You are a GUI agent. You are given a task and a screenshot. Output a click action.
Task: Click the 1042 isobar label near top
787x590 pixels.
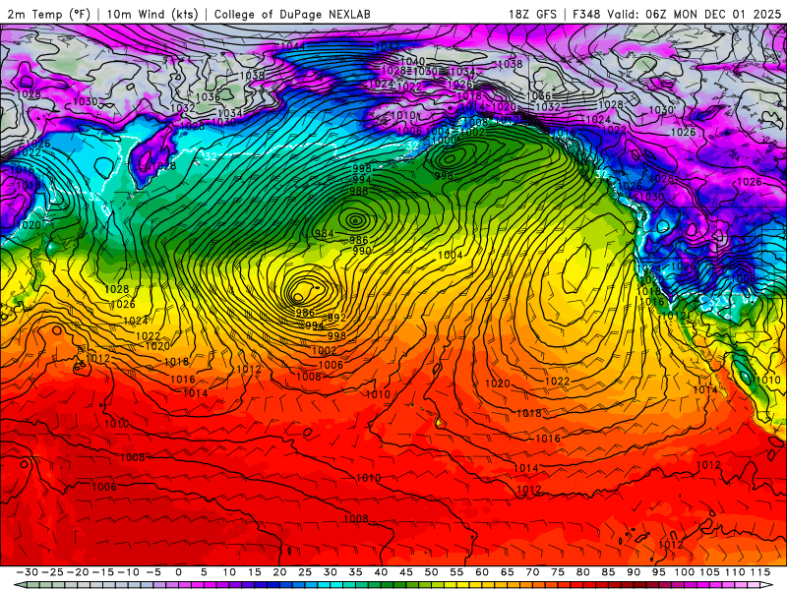click(x=388, y=46)
